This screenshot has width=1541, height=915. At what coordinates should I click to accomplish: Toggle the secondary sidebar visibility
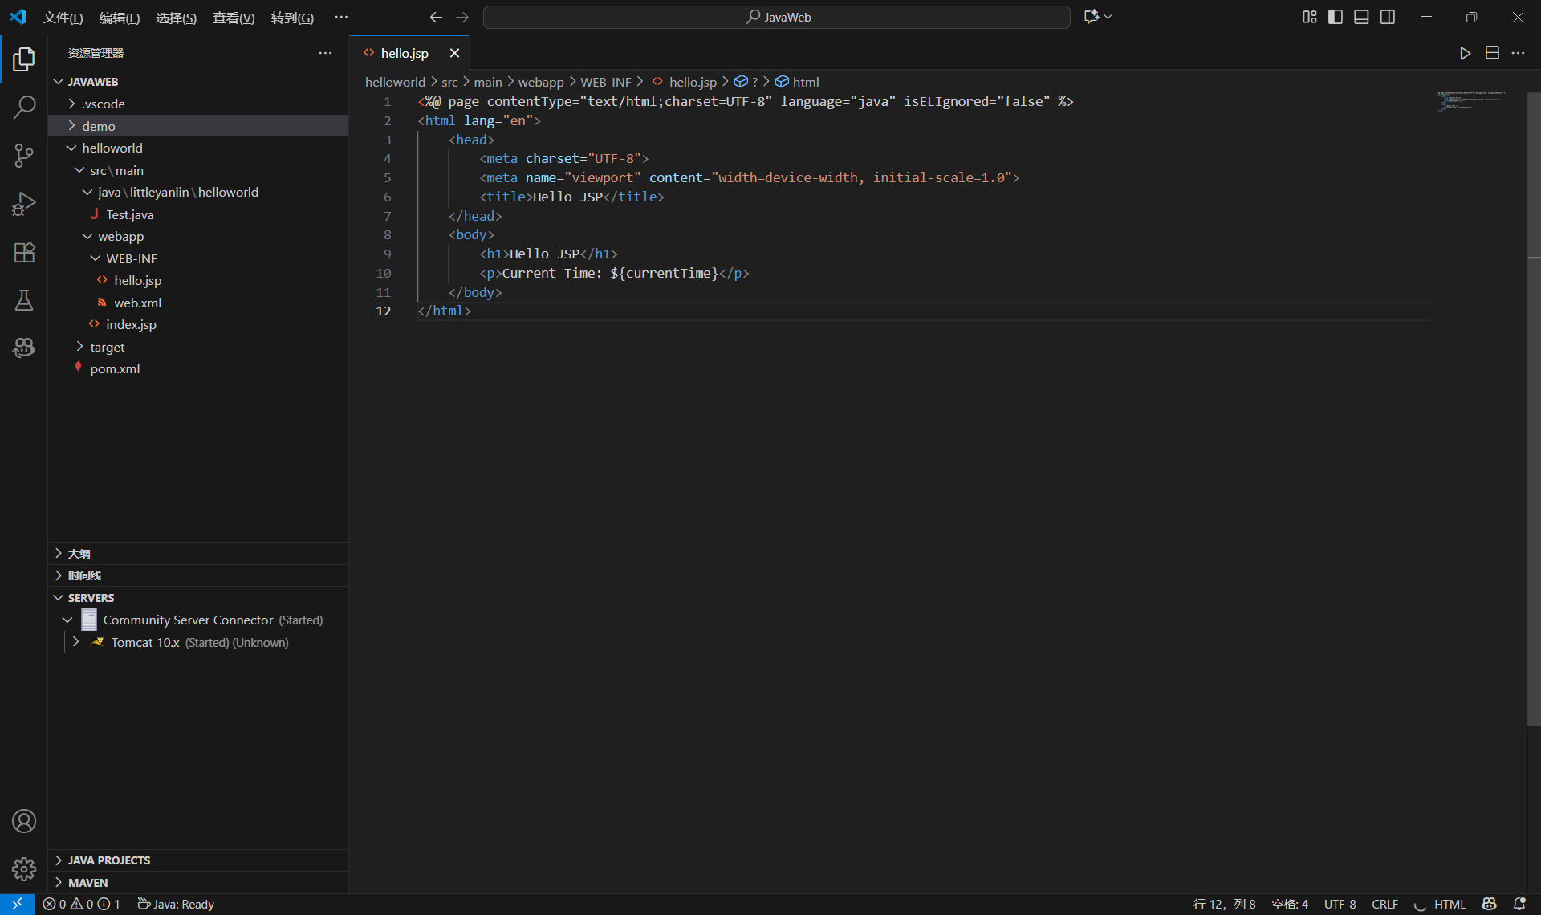(x=1388, y=17)
